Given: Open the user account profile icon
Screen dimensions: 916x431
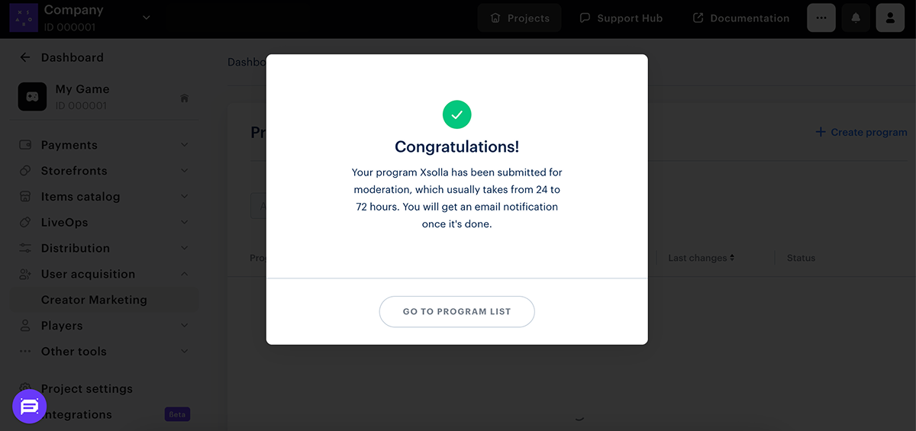Looking at the screenshot, I should click(890, 18).
